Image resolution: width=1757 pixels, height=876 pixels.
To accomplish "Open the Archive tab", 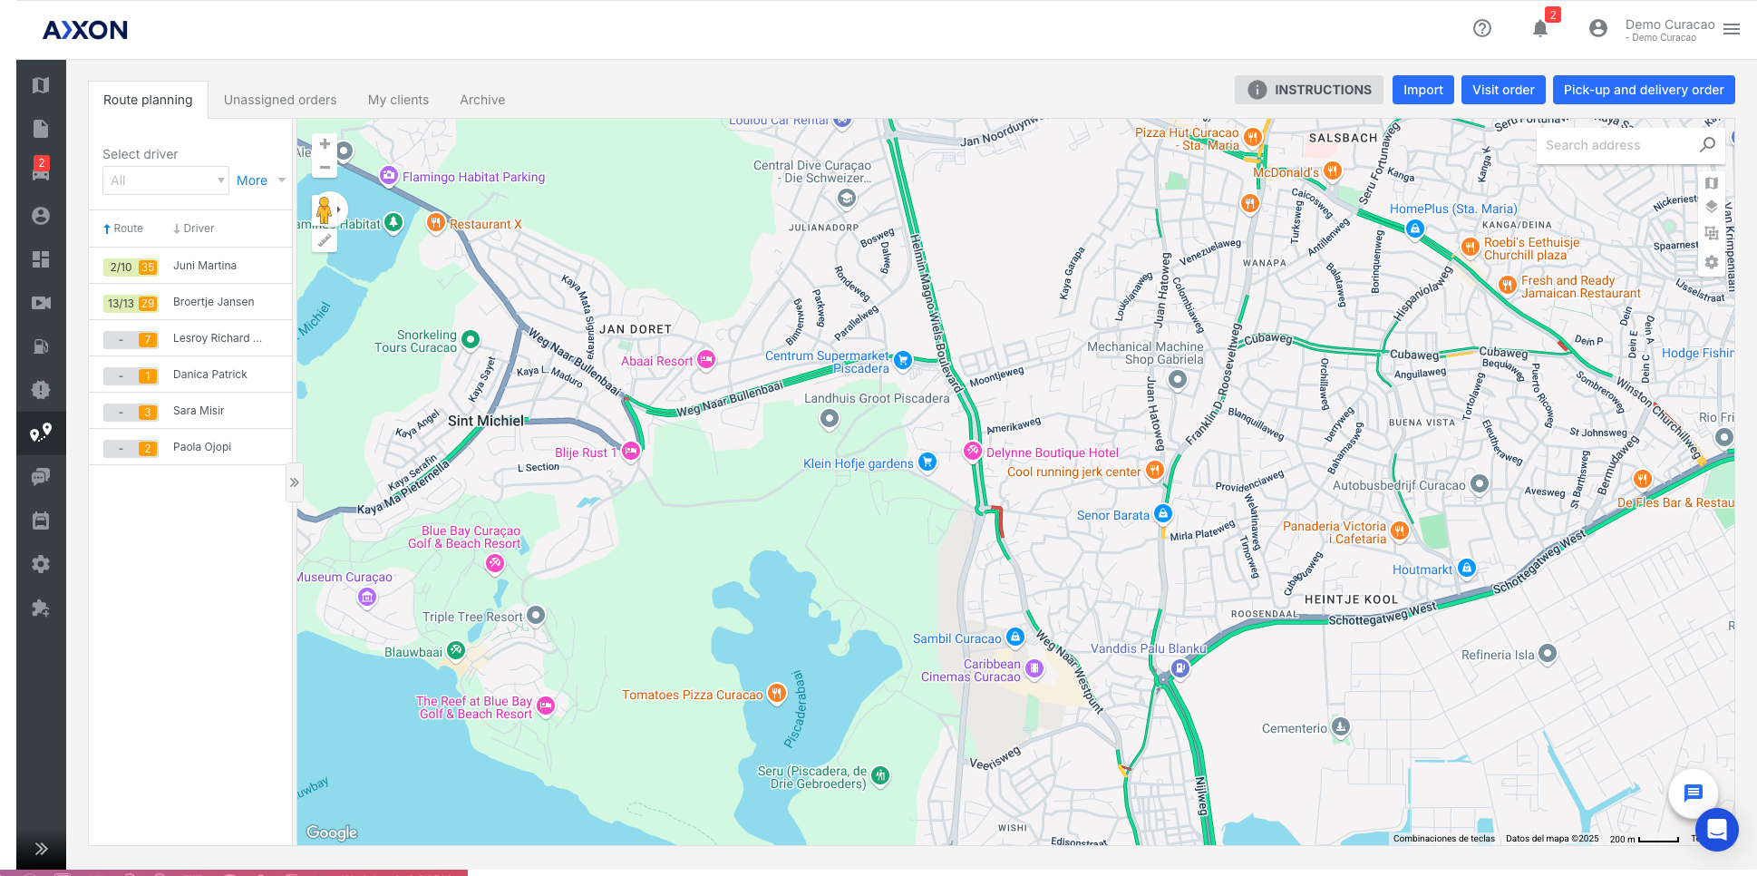I will (481, 100).
